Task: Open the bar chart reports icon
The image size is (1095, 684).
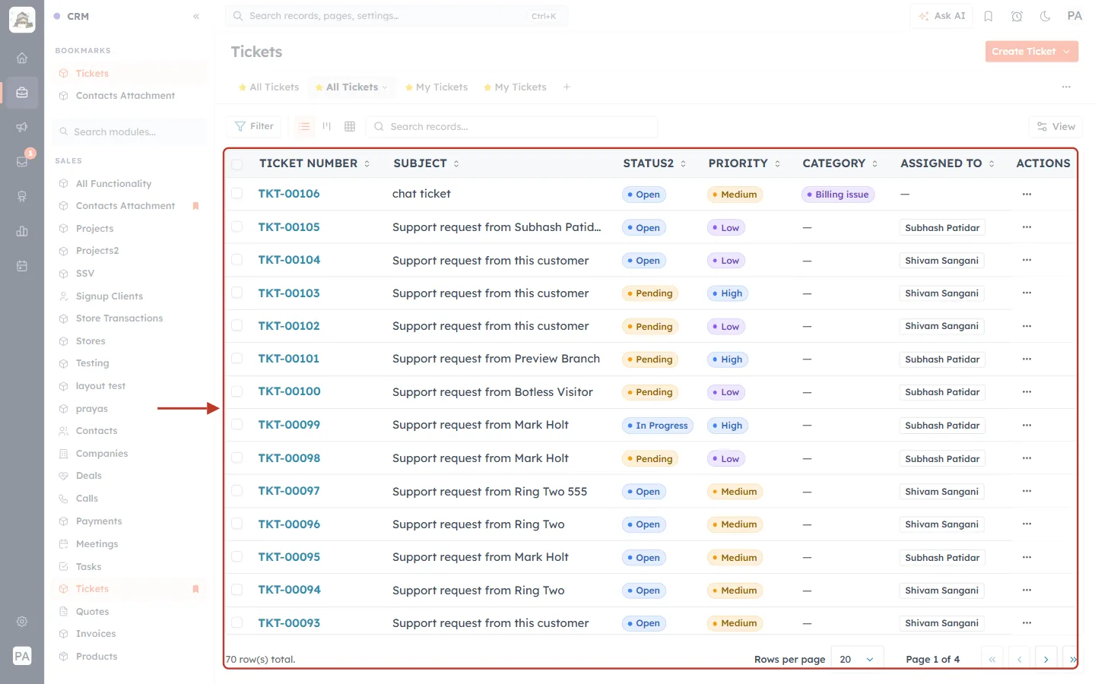Action: (x=22, y=231)
